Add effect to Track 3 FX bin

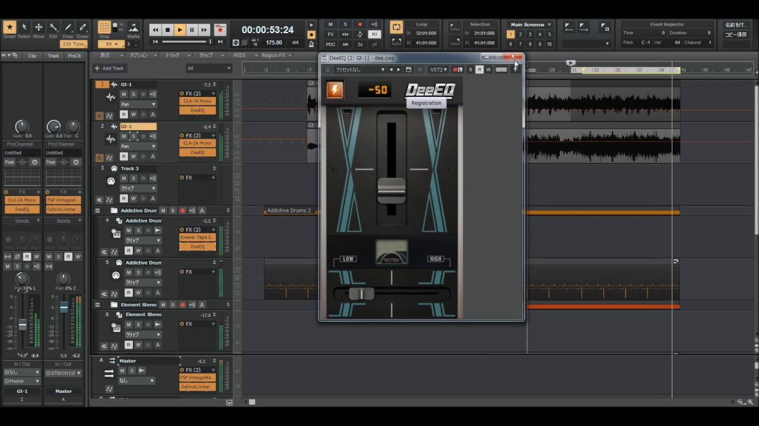[x=213, y=177]
